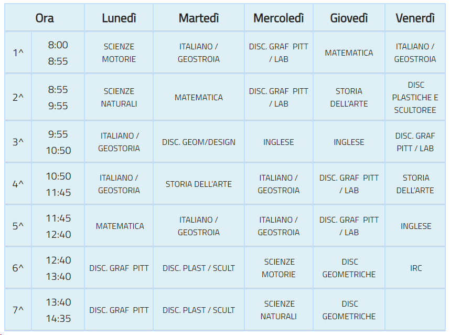Click the Giovedì column header

[349, 18]
